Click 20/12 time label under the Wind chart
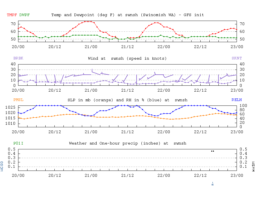The width and height of the screenshot is (255, 198). 55,91
